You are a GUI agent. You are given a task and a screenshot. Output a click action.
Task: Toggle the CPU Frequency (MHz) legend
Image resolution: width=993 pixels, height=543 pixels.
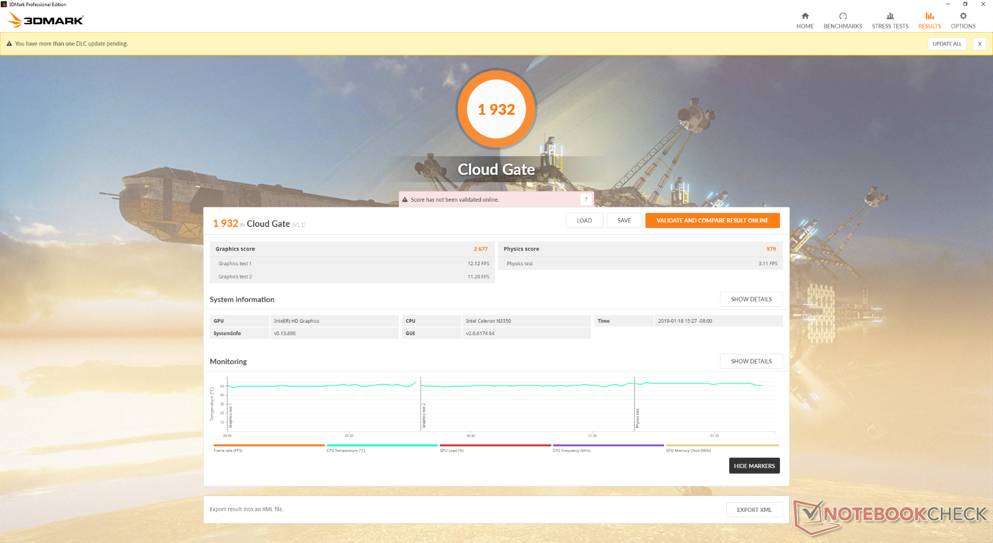click(571, 451)
